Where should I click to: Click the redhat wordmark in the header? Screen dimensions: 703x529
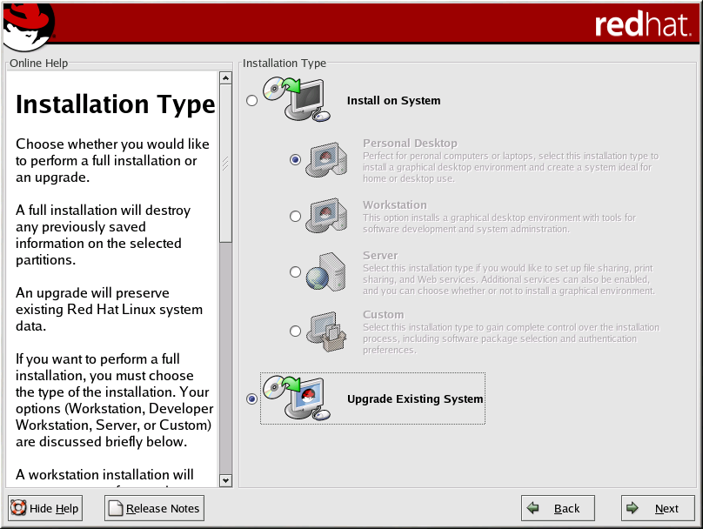coord(642,25)
